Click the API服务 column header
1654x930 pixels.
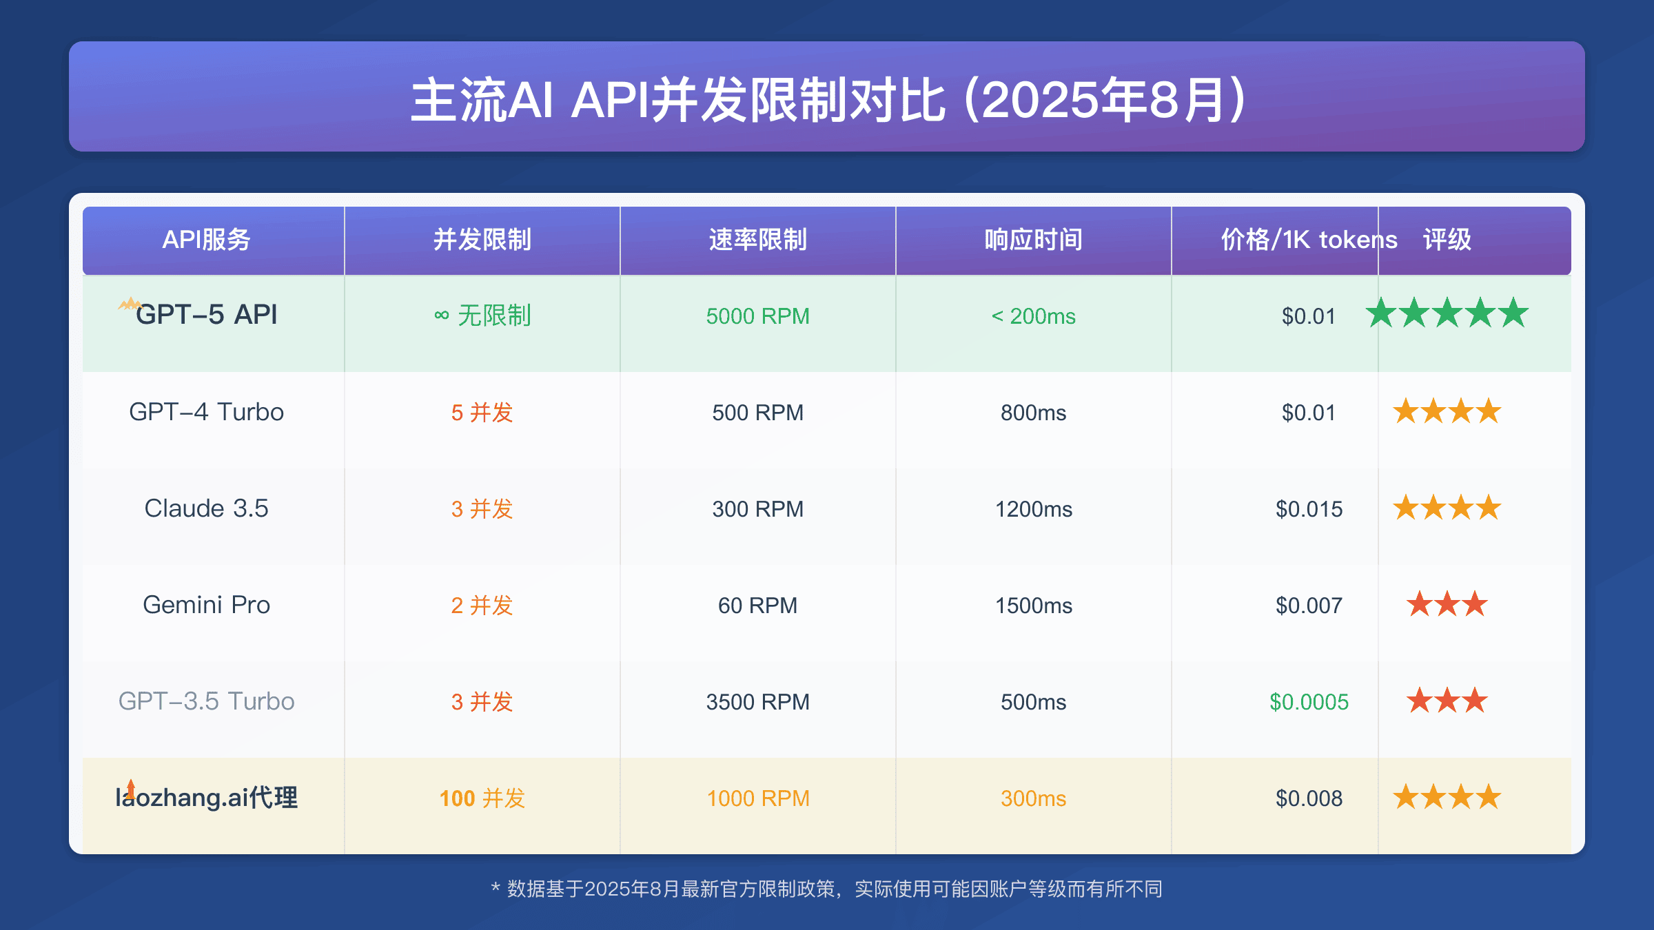[x=206, y=240]
